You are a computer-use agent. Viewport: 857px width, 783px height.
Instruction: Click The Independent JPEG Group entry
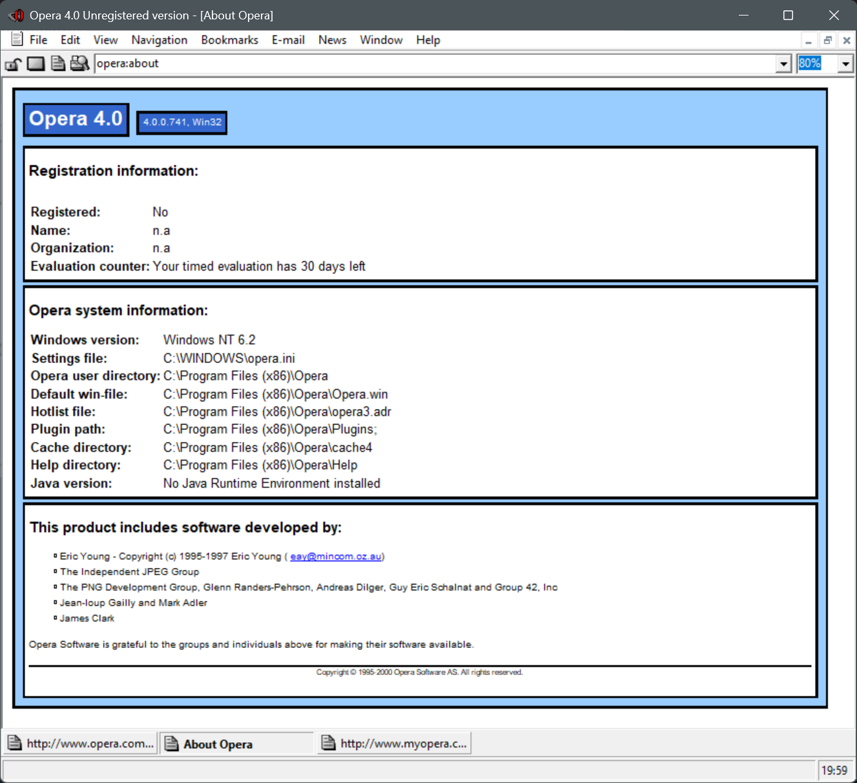tap(129, 572)
